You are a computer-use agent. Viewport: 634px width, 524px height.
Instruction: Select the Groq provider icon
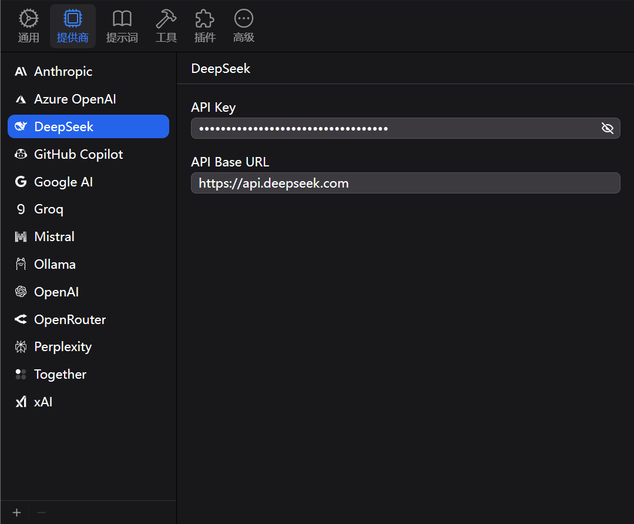tap(21, 209)
